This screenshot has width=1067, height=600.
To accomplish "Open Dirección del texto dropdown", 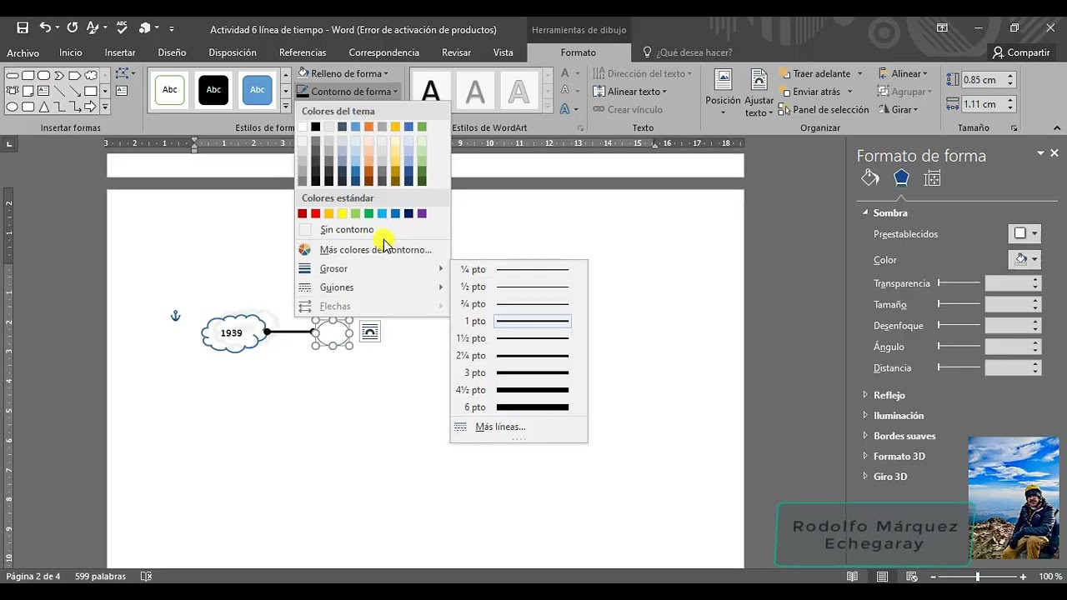I will [x=643, y=73].
